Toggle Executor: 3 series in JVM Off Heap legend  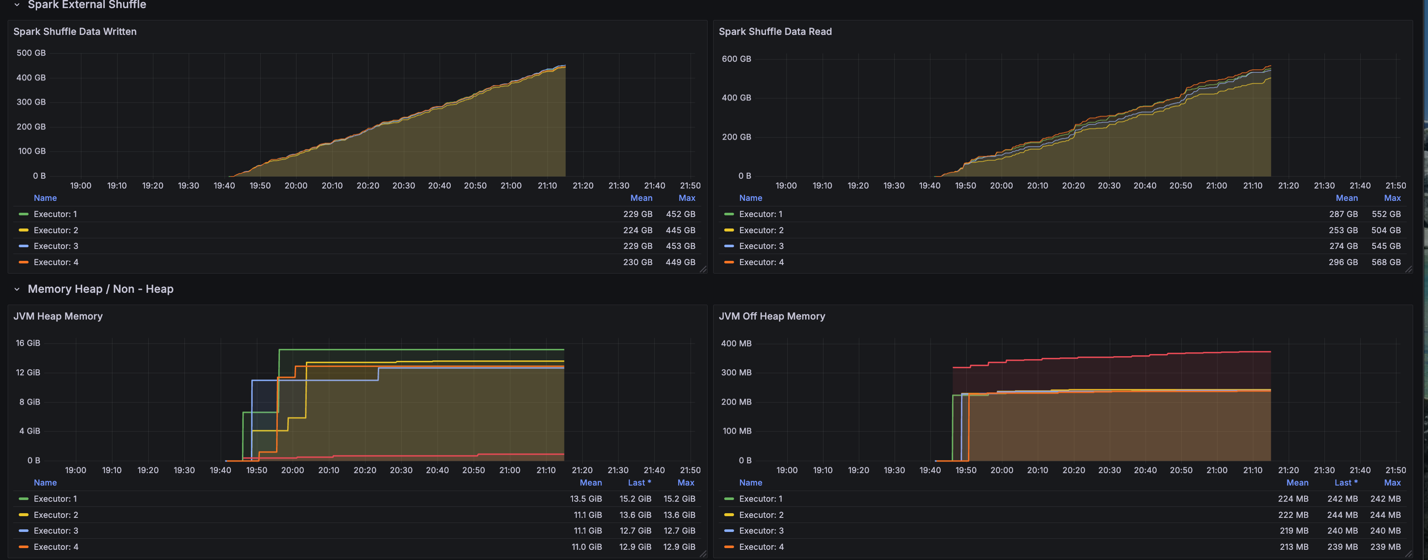(x=761, y=531)
